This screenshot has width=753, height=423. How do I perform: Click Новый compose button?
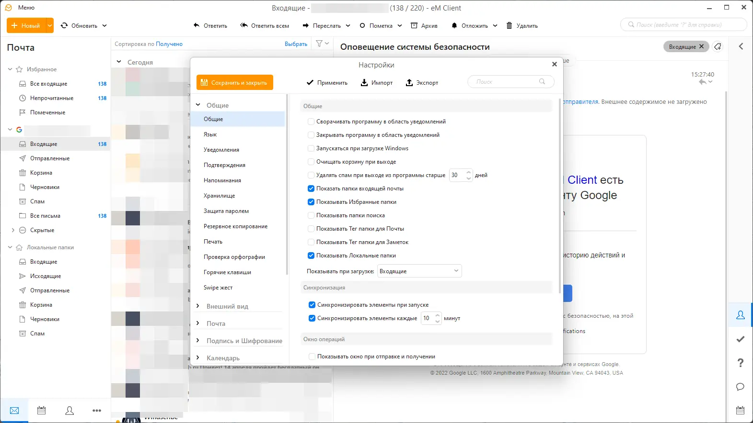pos(26,25)
